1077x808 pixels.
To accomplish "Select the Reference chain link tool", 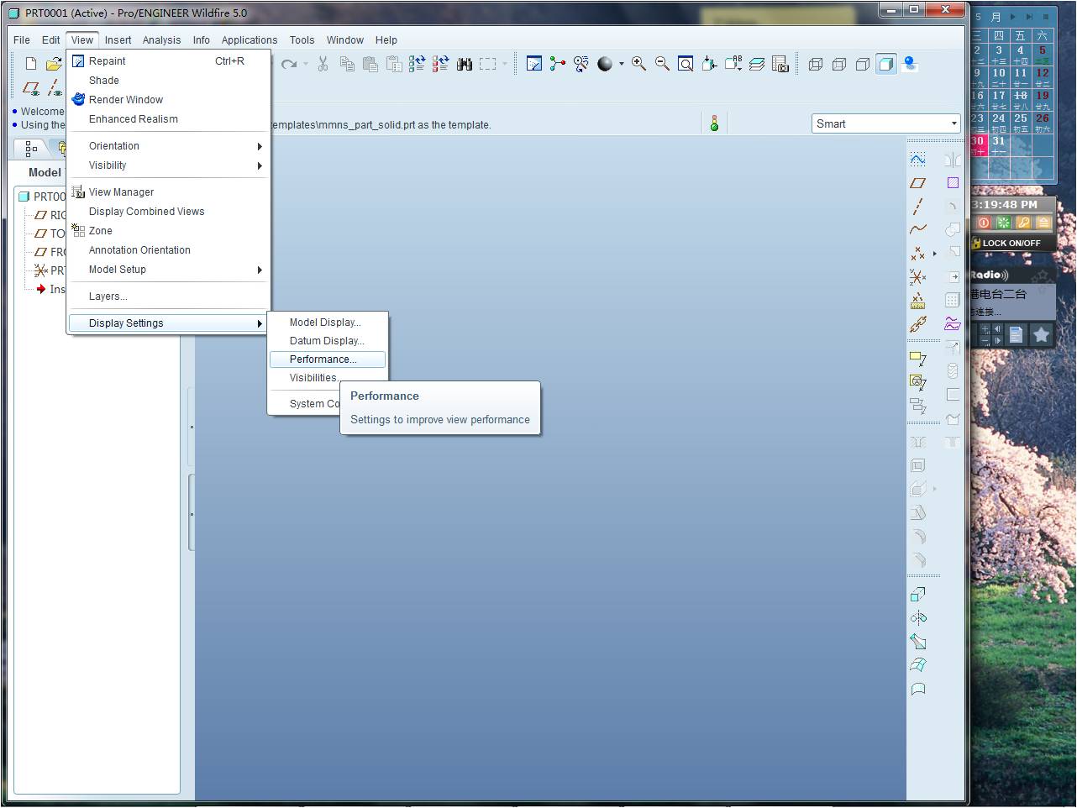I will coord(917,323).
